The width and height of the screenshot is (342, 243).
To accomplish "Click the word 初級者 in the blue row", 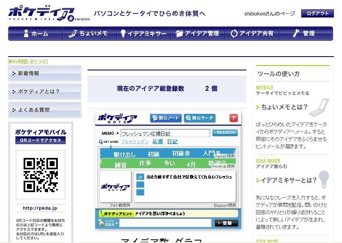I will click(x=181, y=153).
